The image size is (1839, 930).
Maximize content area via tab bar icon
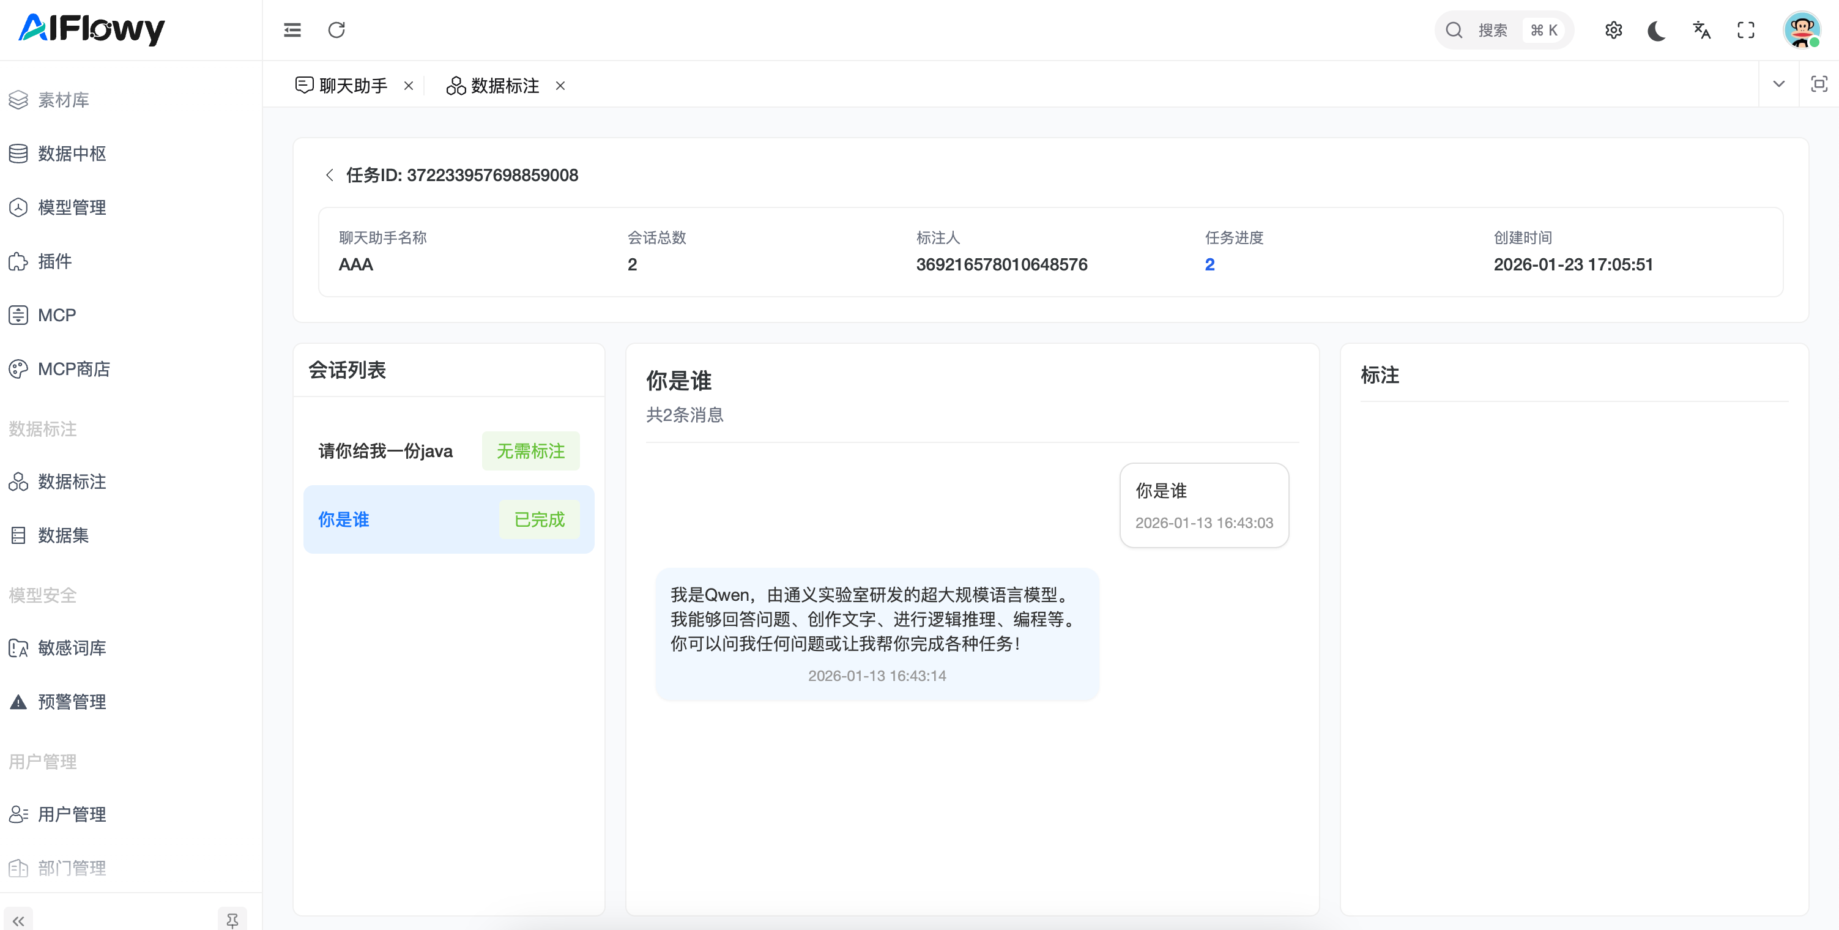point(1818,84)
